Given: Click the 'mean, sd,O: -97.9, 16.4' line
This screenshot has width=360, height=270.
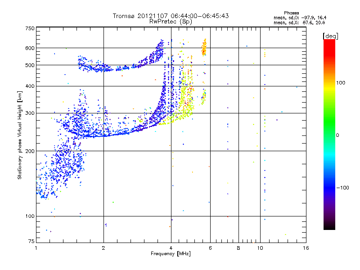Looking at the screenshot, I should (x=300, y=18).
